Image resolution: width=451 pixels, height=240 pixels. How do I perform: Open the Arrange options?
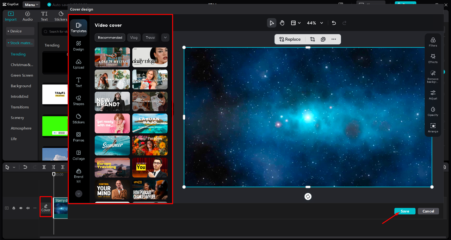click(x=433, y=128)
